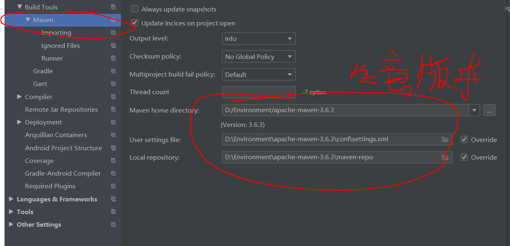Select Ignored Files under Maven
510x246 pixels.
point(60,45)
